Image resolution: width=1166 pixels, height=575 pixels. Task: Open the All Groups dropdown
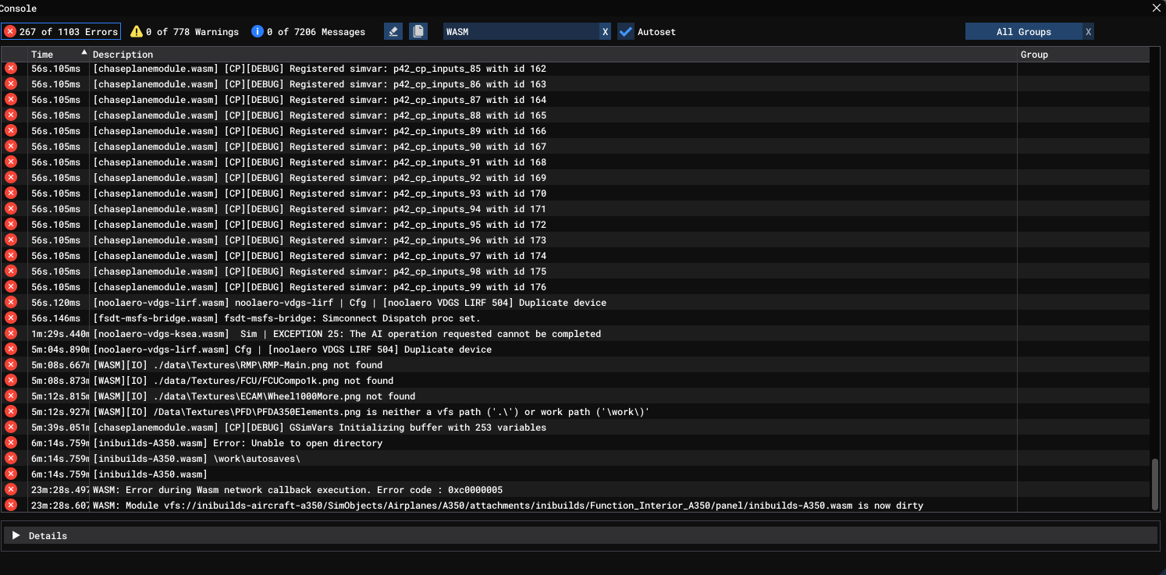1023,32
